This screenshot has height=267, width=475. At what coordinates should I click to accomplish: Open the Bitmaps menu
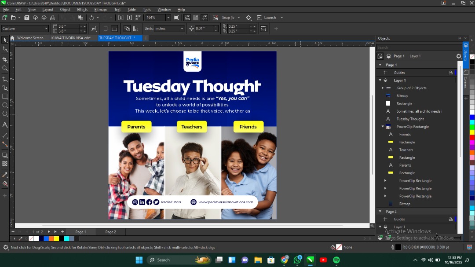click(101, 9)
